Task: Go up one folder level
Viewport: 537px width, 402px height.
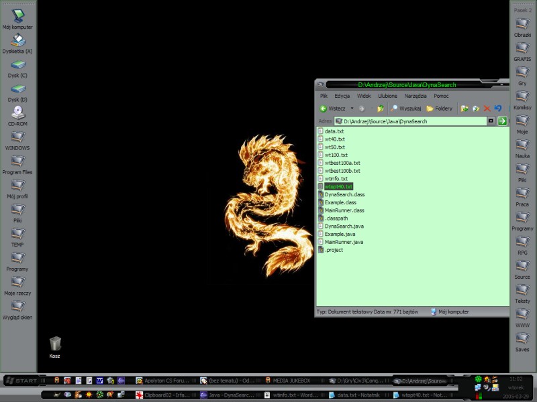Action: coord(381,109)
